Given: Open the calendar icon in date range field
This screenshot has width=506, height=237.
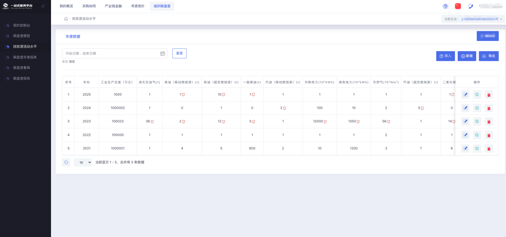Looking at the screenshot, I should (163, 54).
